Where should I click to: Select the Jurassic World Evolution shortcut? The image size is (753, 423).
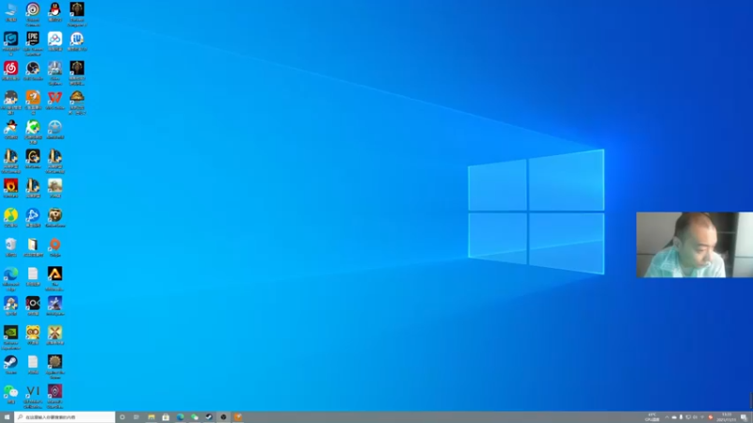pos(77,102)
